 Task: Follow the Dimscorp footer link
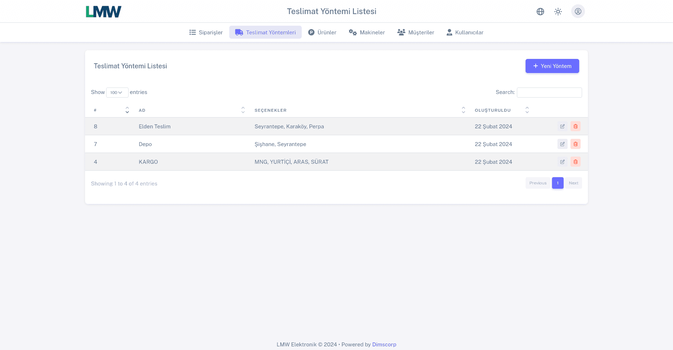(384, 345)
